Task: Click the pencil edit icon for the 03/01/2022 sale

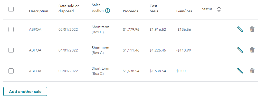Action: click(x=240, y=71)
